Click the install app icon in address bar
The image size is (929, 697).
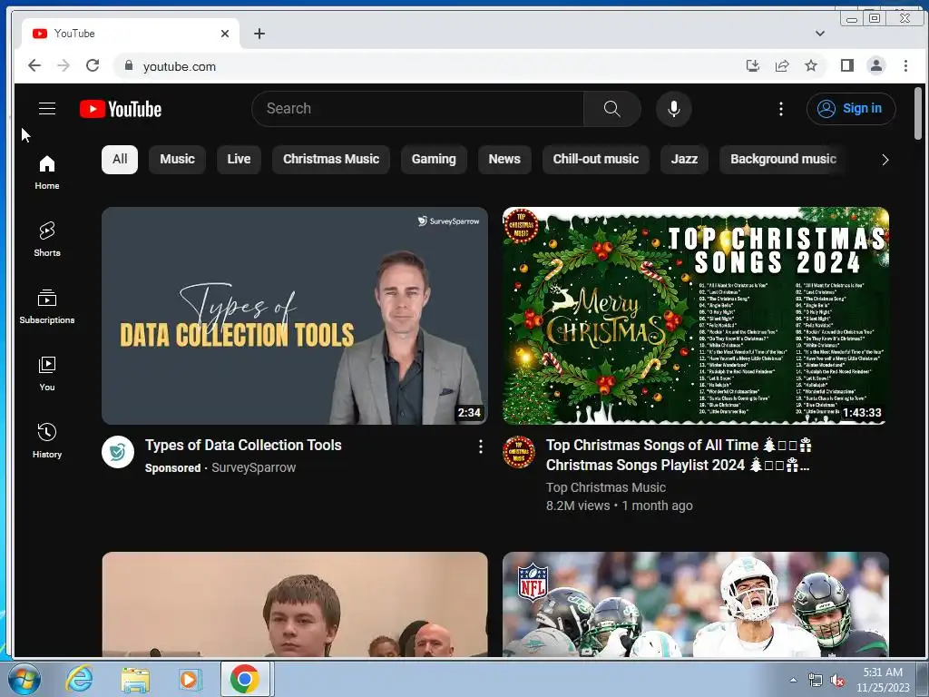click(x=752, y=65)
